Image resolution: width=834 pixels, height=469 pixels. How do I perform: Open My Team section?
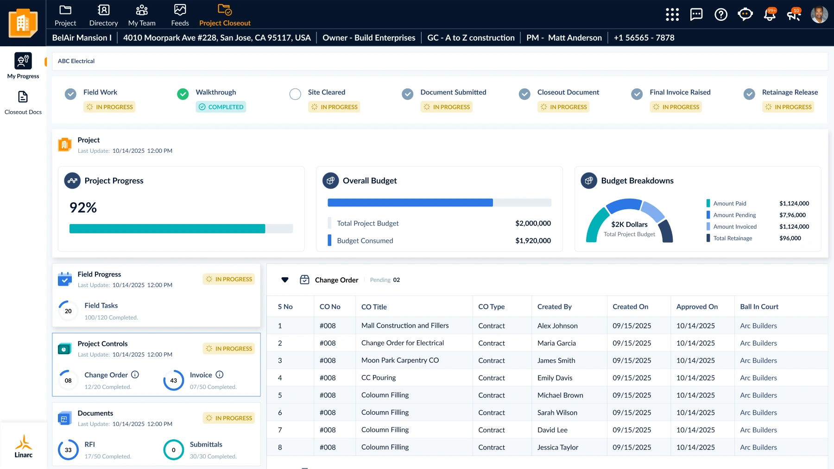tap(142, 16)
